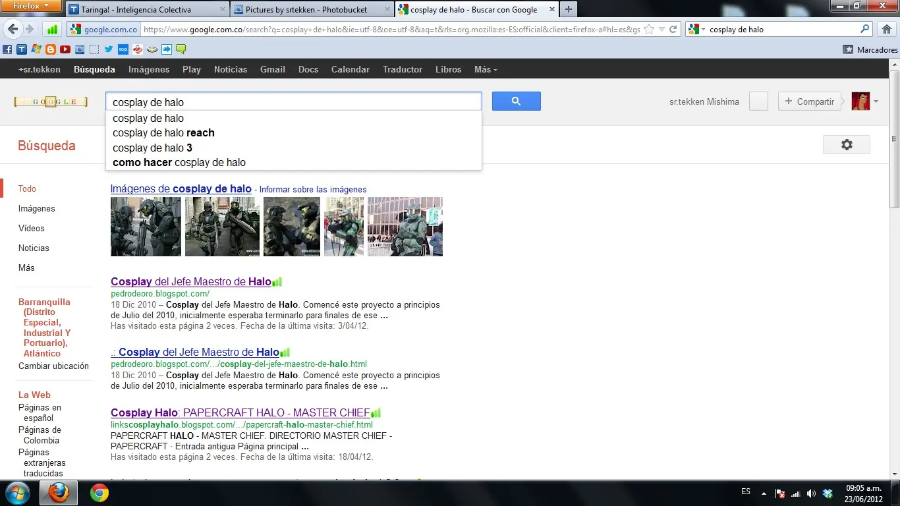
Task: Click 'Cambiar ubicación' link
Action: point(53,366)
